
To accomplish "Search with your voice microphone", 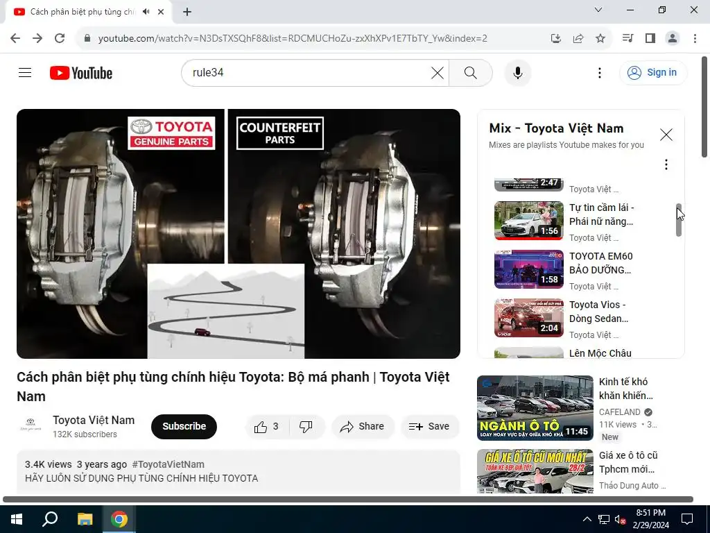I will (517, 72).
